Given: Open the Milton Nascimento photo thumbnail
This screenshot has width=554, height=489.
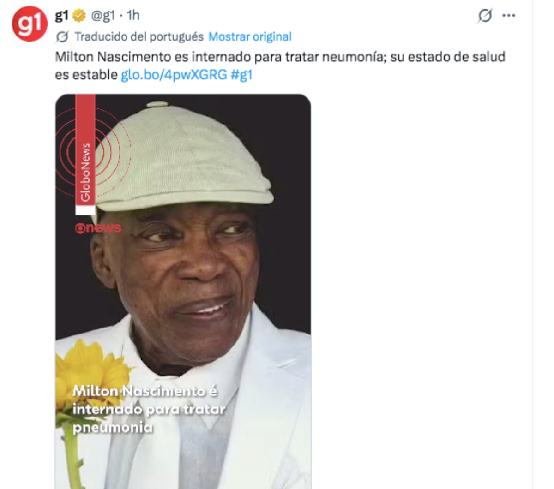Looking at the screenshot, I should (x=183, y=292).
